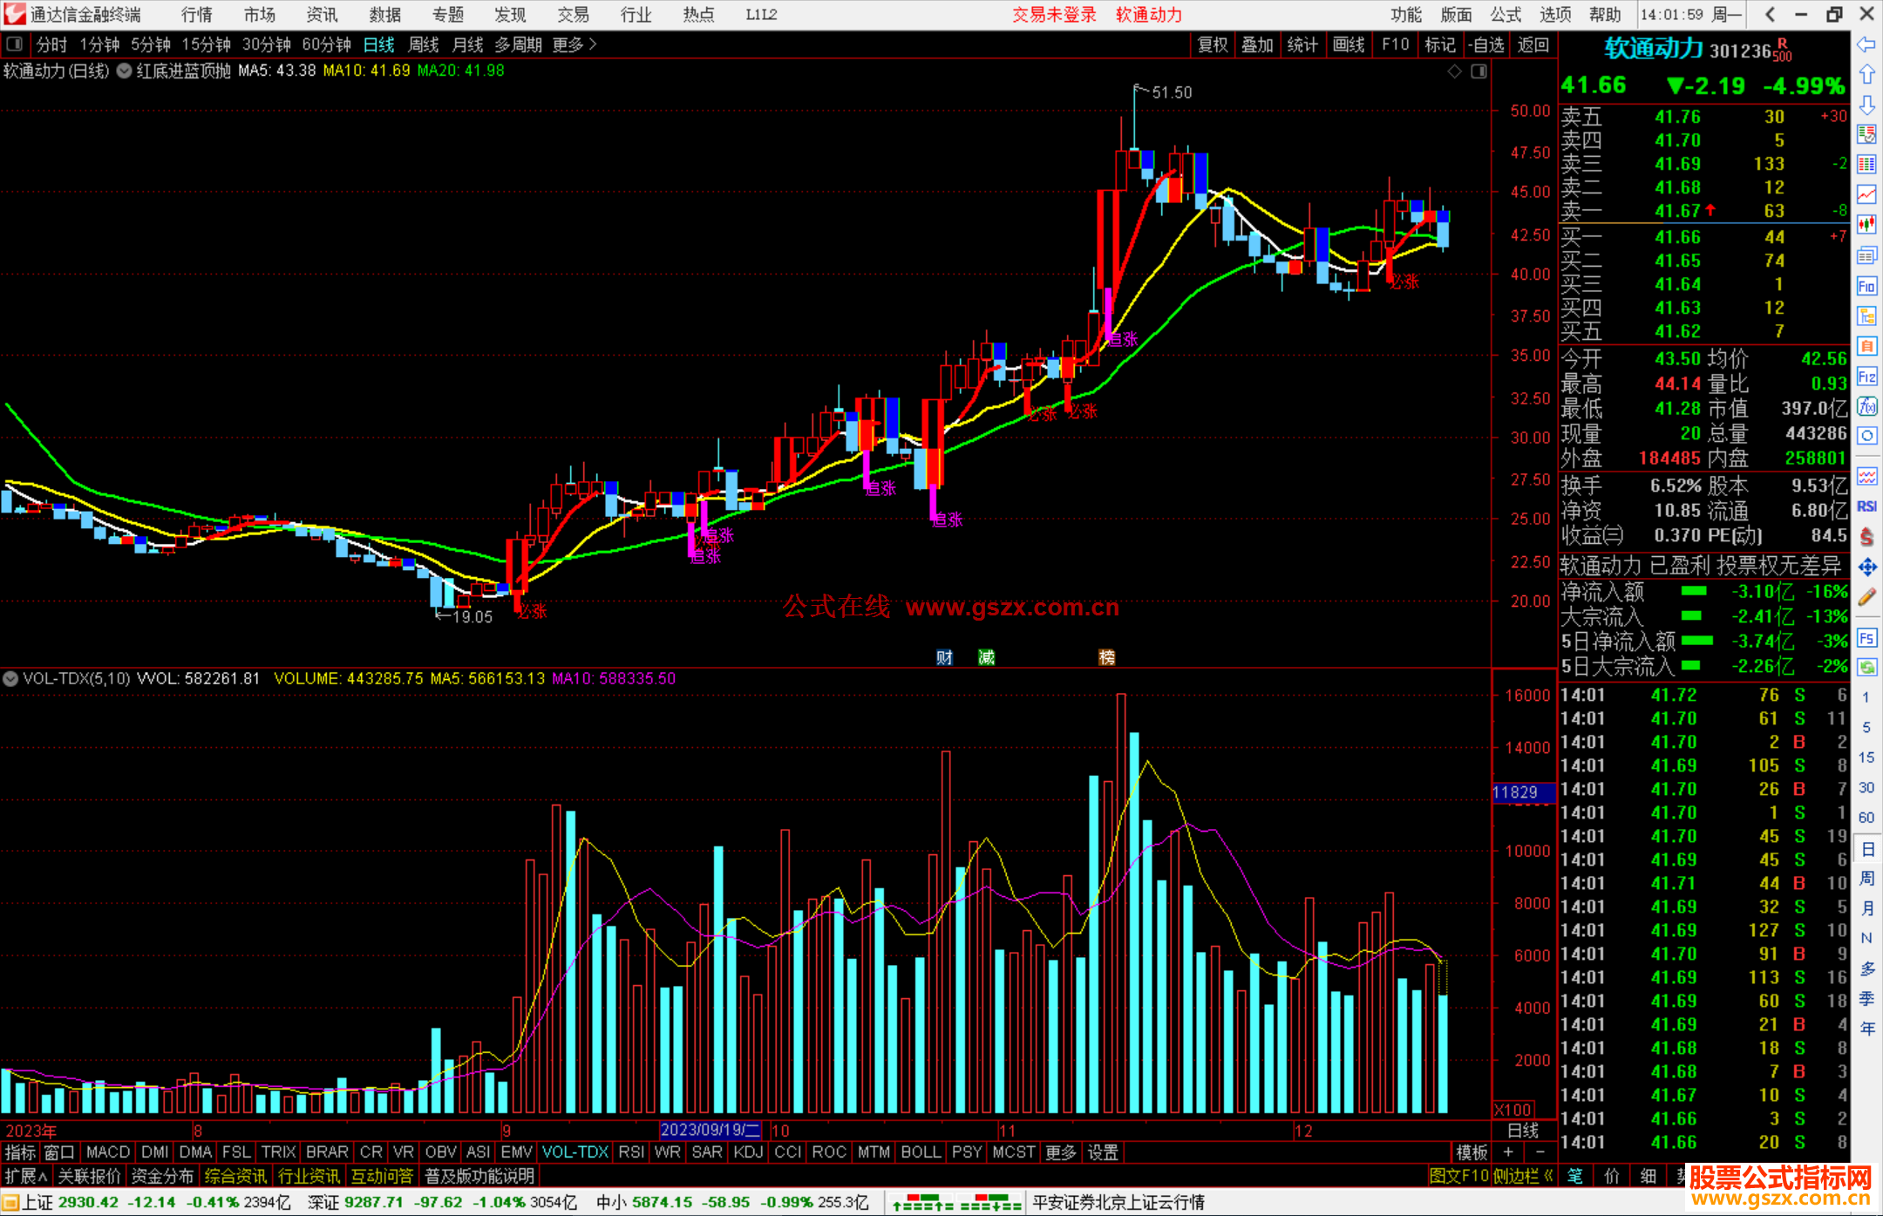Click the RSI icon in right sidebar

tap(1866, 506)
